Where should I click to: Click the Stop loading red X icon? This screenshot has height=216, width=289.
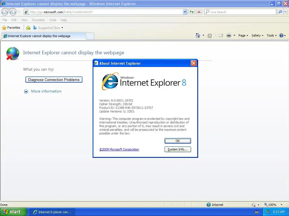coord(199,12)
